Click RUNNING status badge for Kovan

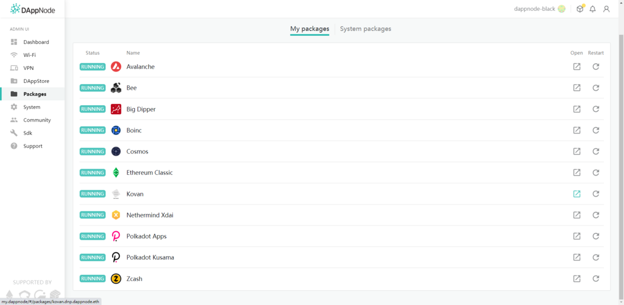coord(93,194)
